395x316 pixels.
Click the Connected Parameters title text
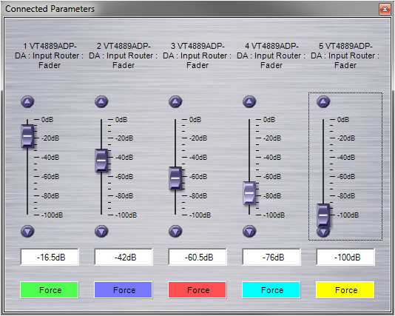[x=50, y=9]
